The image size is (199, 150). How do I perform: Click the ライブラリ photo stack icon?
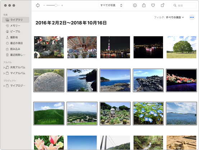[7, 20]
